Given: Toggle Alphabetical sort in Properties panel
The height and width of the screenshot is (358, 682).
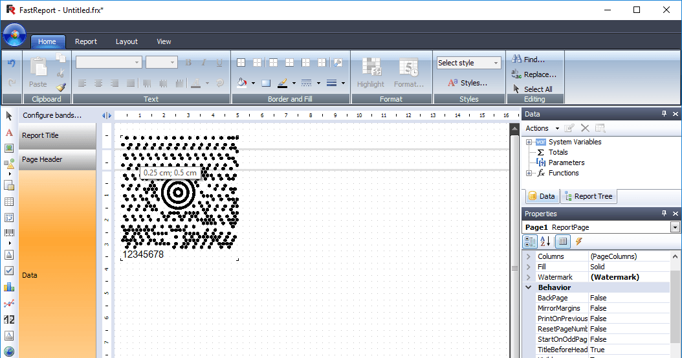Looking at the screenshot, I should pos(545,241).
